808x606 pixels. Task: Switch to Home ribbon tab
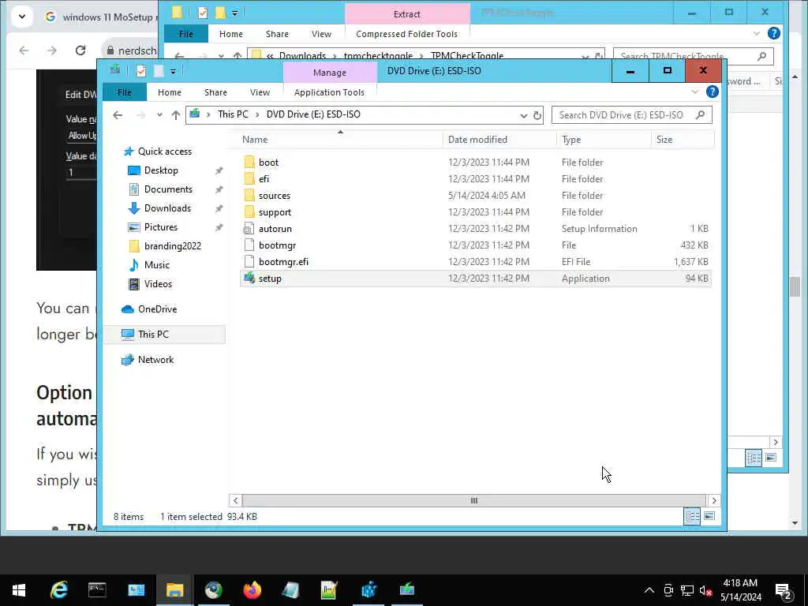[x=170, y=92]
